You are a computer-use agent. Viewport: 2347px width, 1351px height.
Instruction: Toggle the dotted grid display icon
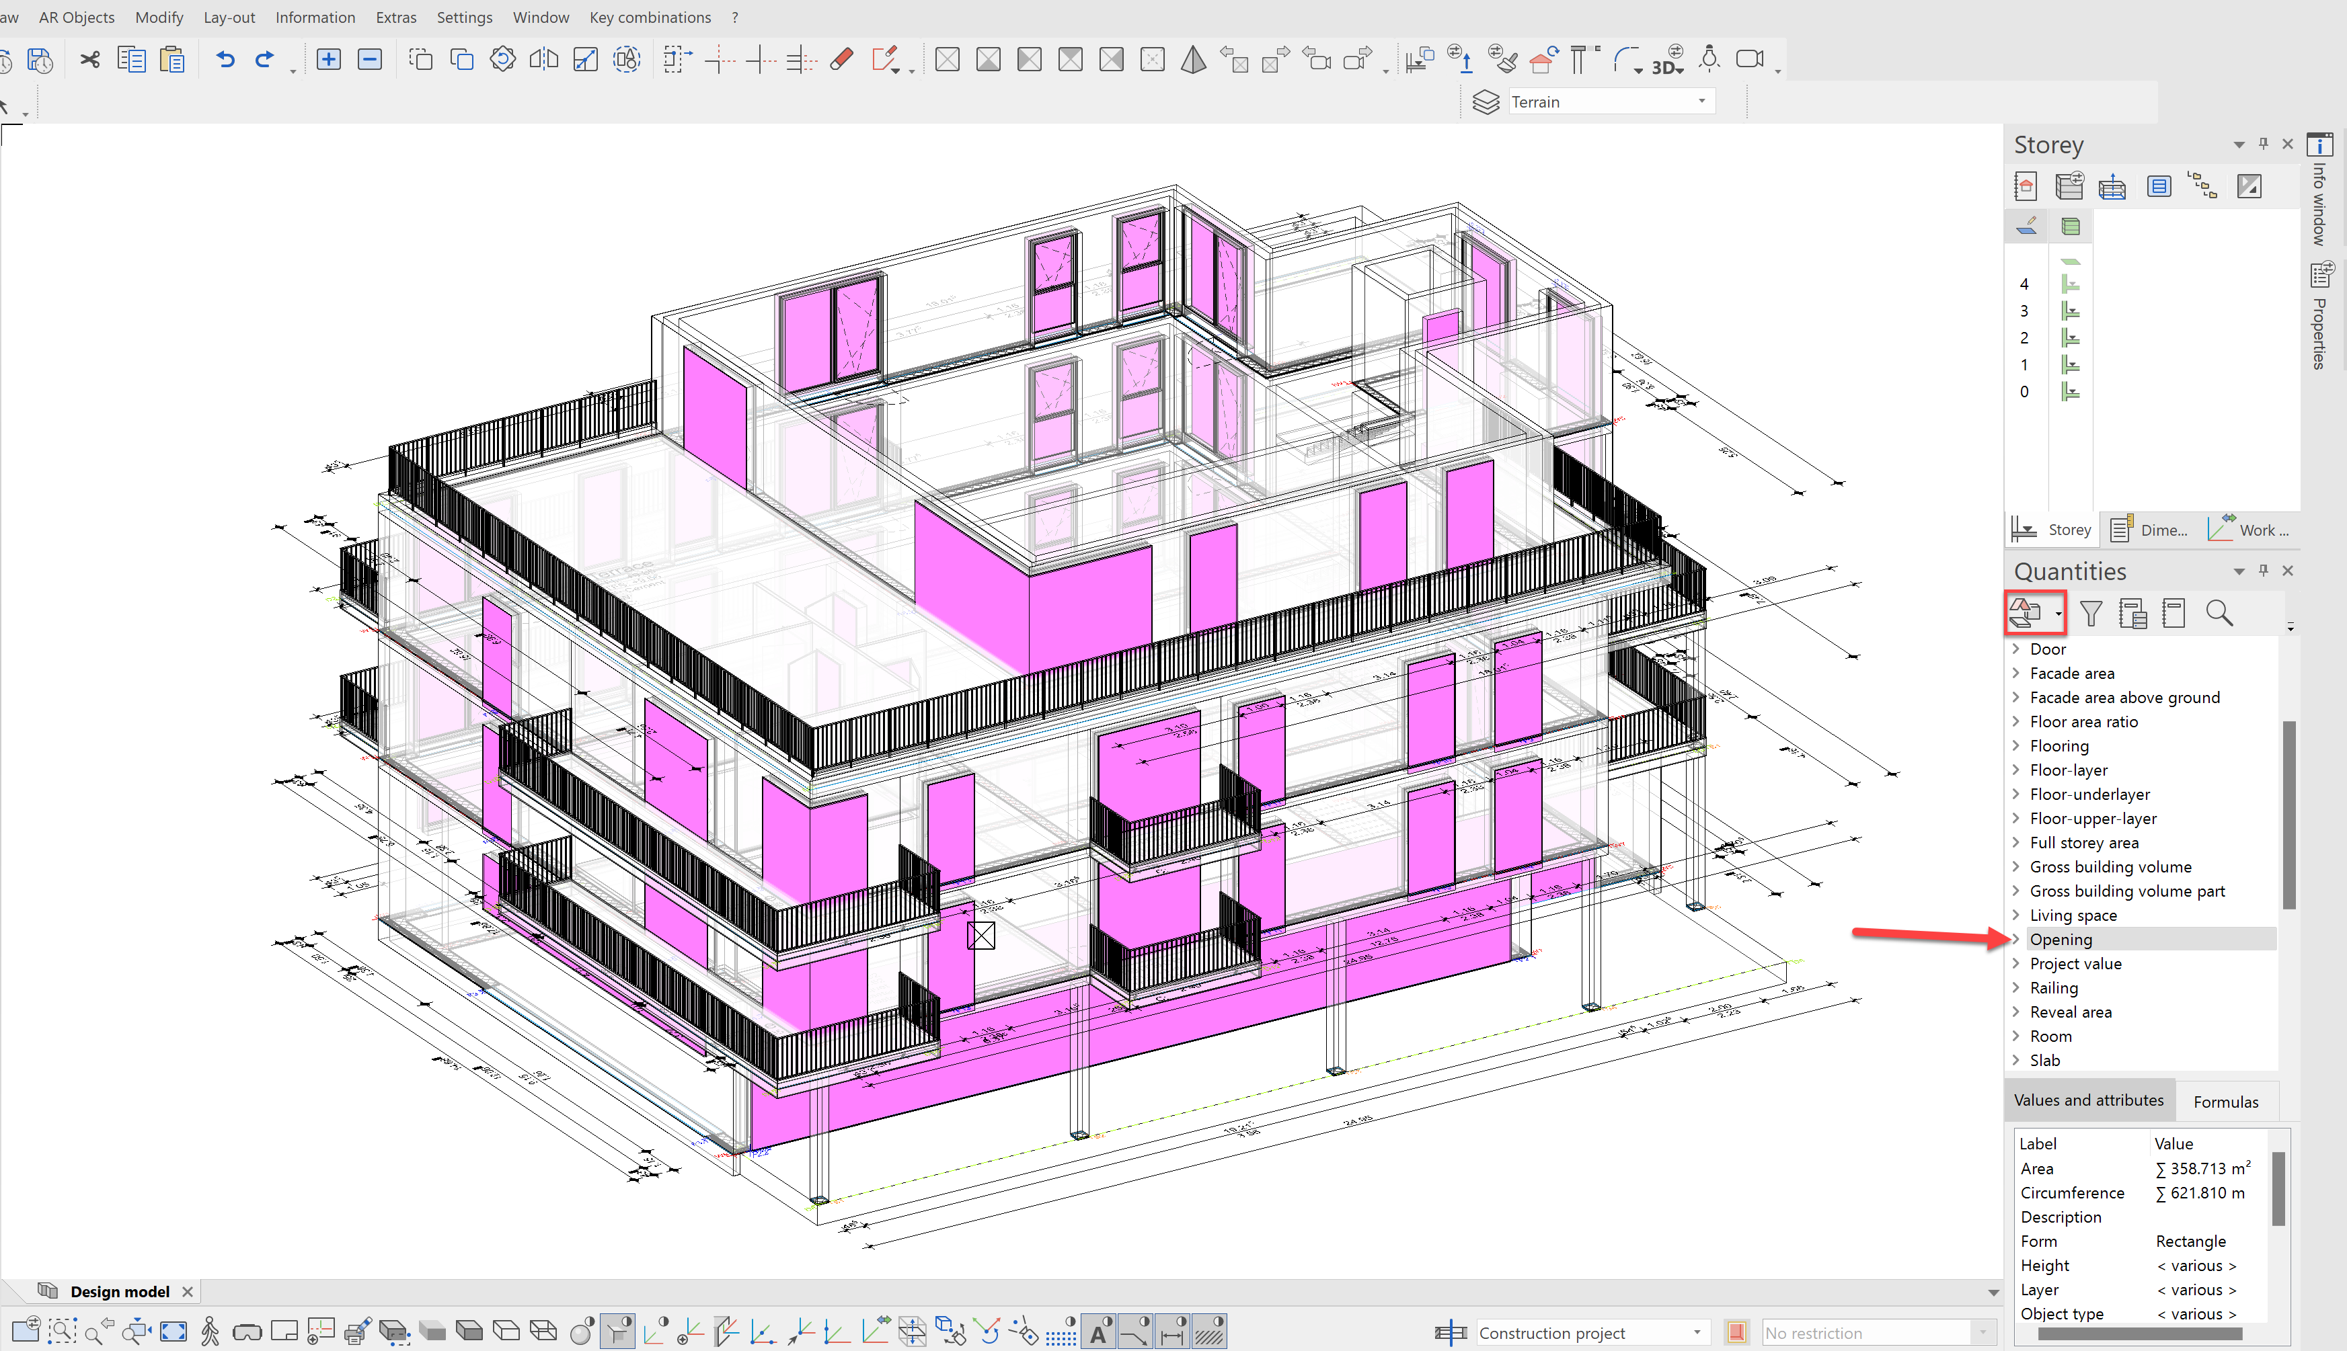(1061, 1332)
